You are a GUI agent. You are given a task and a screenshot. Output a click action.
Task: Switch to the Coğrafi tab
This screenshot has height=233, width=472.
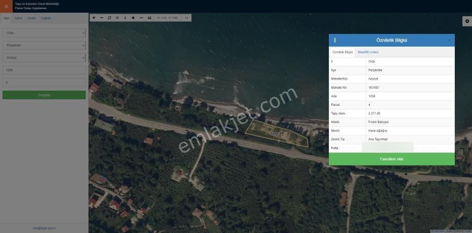click(x=46, y=18)
